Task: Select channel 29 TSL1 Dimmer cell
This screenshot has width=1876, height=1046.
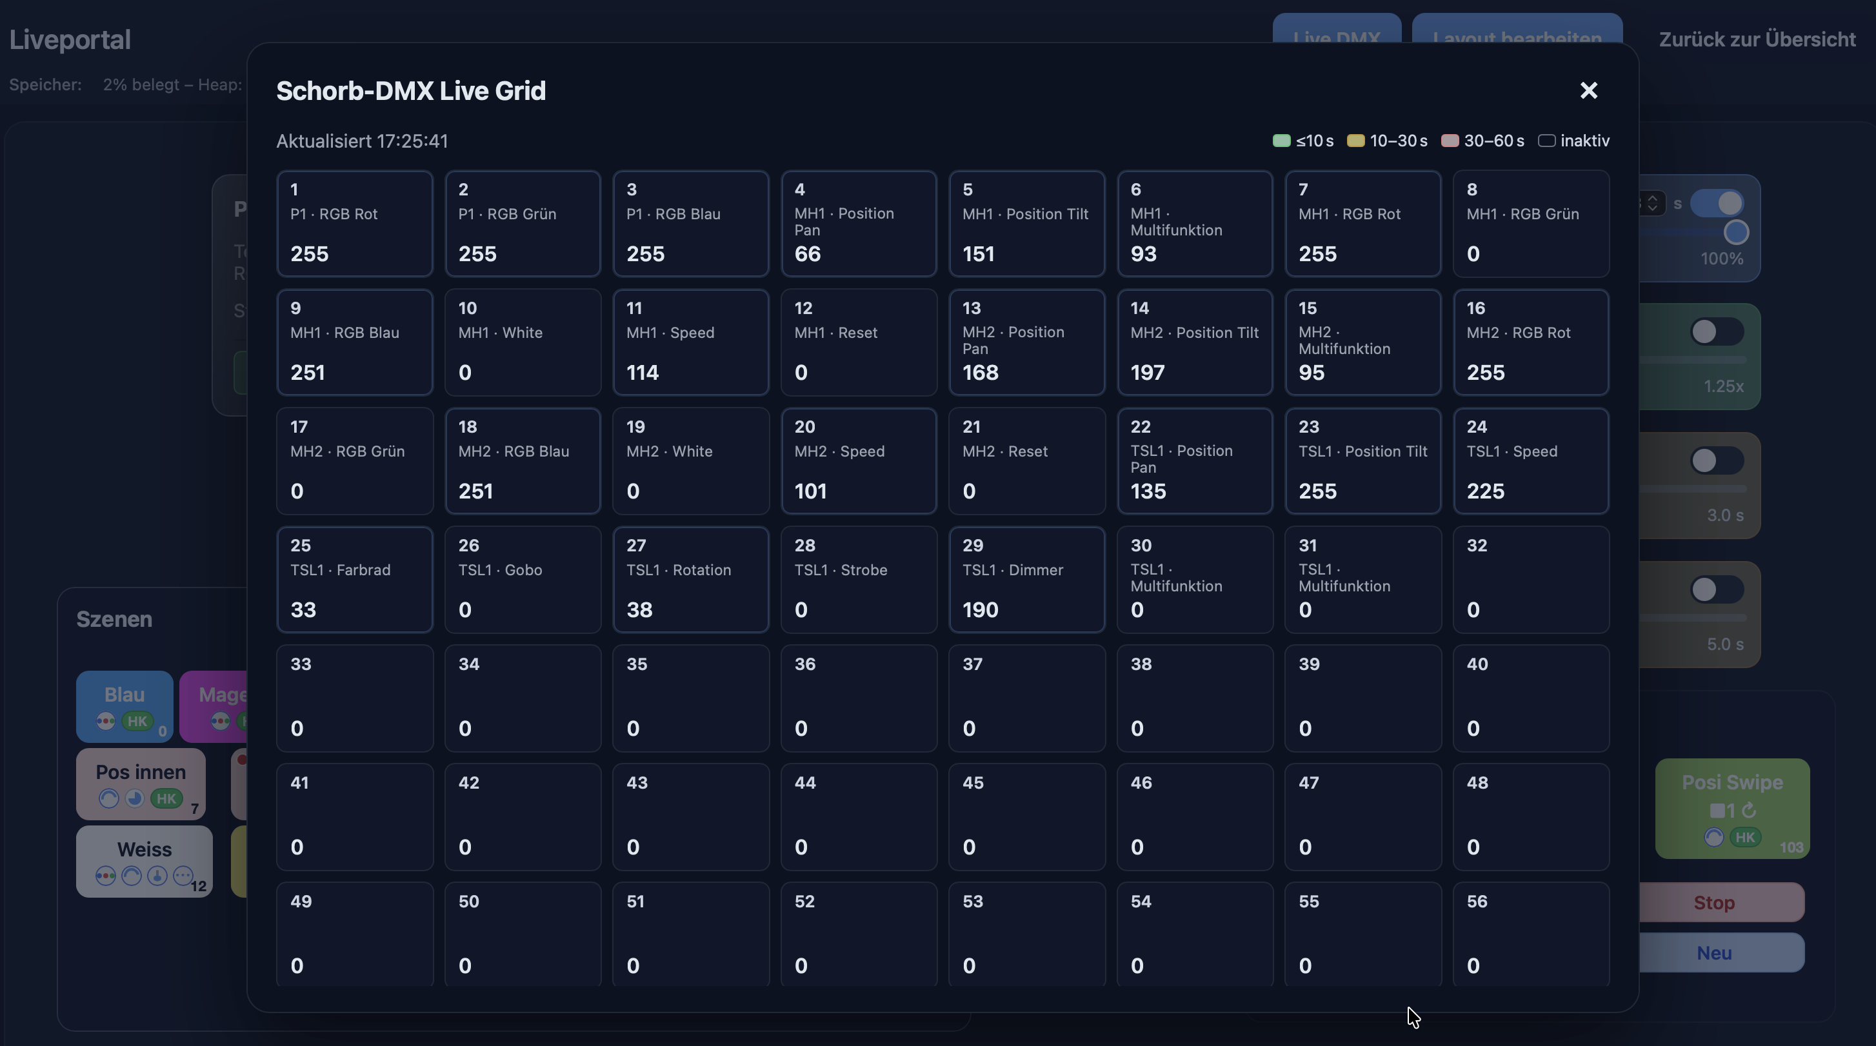Action: [1027, 579]
